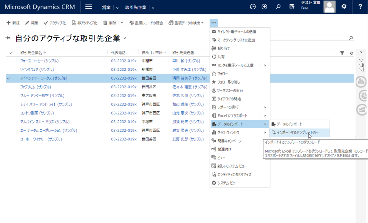Open the filter funnel icon in grid header
This screenshot has height=223, width=368.
pos(342,53)
